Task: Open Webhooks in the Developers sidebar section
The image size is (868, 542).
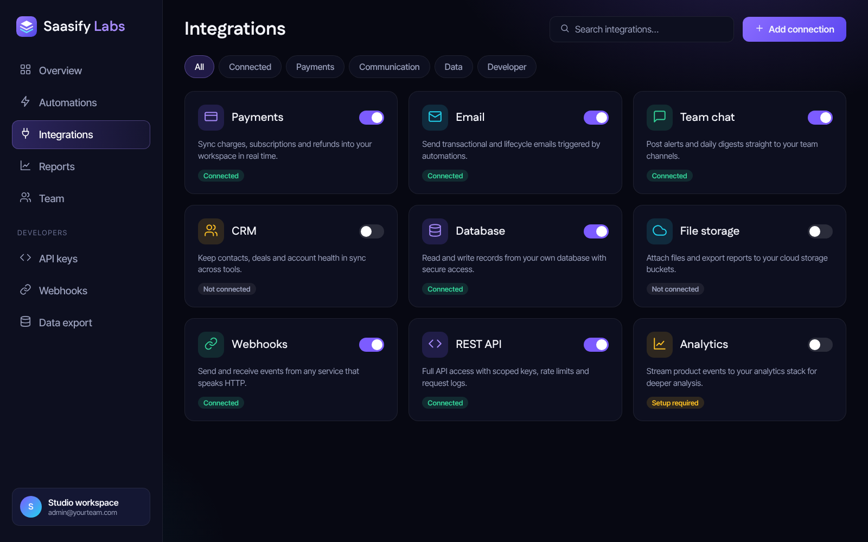Action: click(x=81, y=291)
